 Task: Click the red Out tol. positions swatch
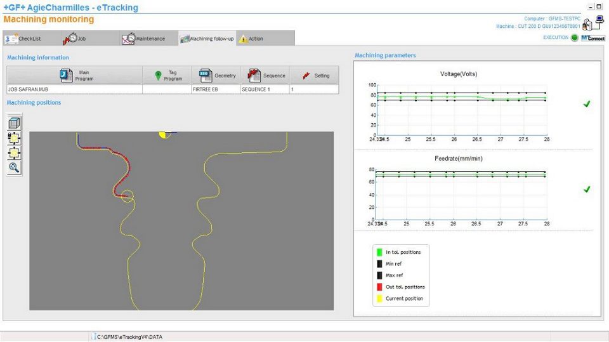click(x=379, y=287)
